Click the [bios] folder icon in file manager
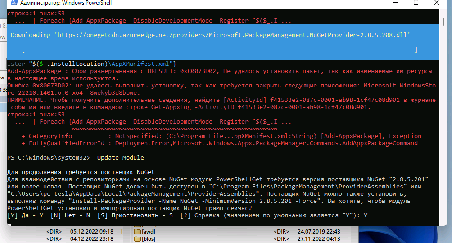This screenshot has height=243, width=452. point(137,239)
